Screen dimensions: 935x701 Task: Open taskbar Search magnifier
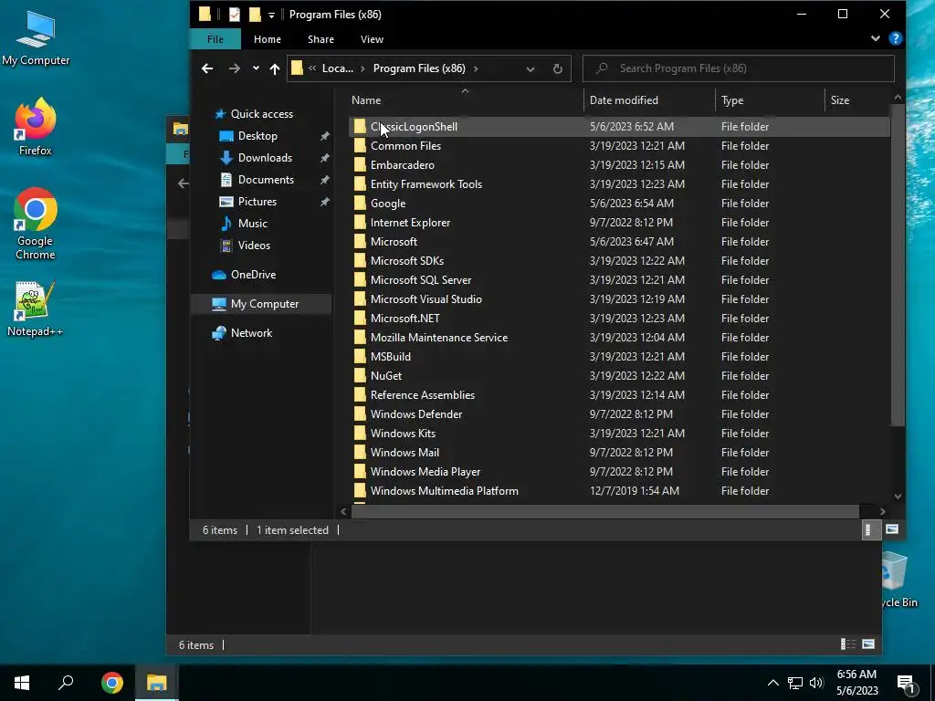click(66, 683)
